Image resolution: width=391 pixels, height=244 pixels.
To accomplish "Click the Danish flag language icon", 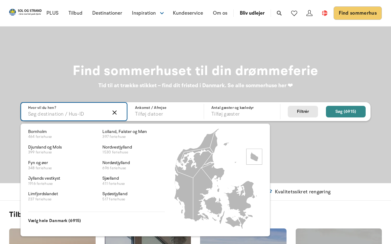I will pos(325,13).
